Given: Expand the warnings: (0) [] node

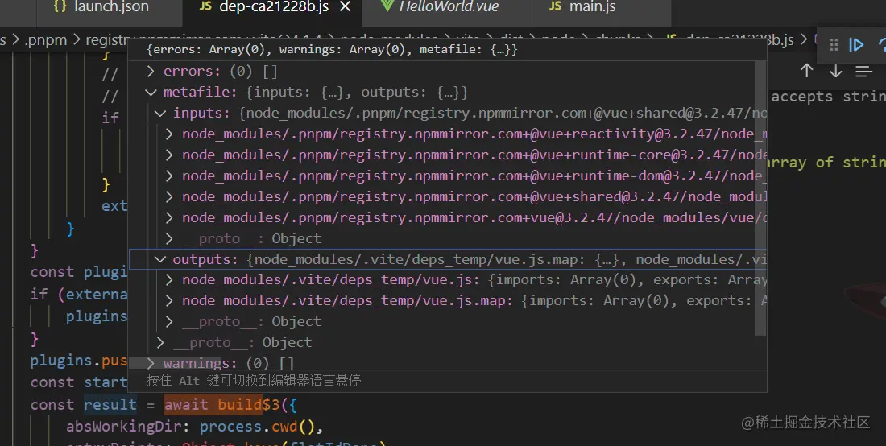Looking at the screenshot, I should (151, 363).
